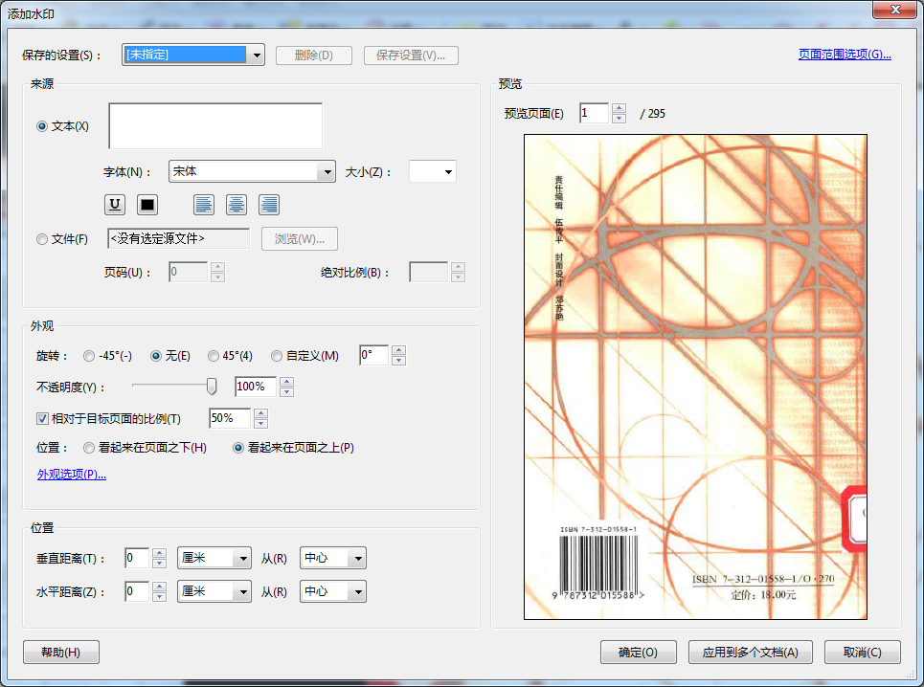Click the book cover preview image
924x687 pixels.
(x=695, y=377)
